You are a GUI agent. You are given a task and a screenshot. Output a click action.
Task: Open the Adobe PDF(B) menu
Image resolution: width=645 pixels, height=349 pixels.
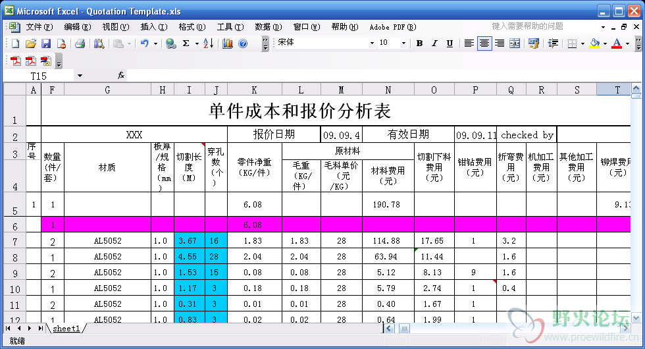(393, 27)
